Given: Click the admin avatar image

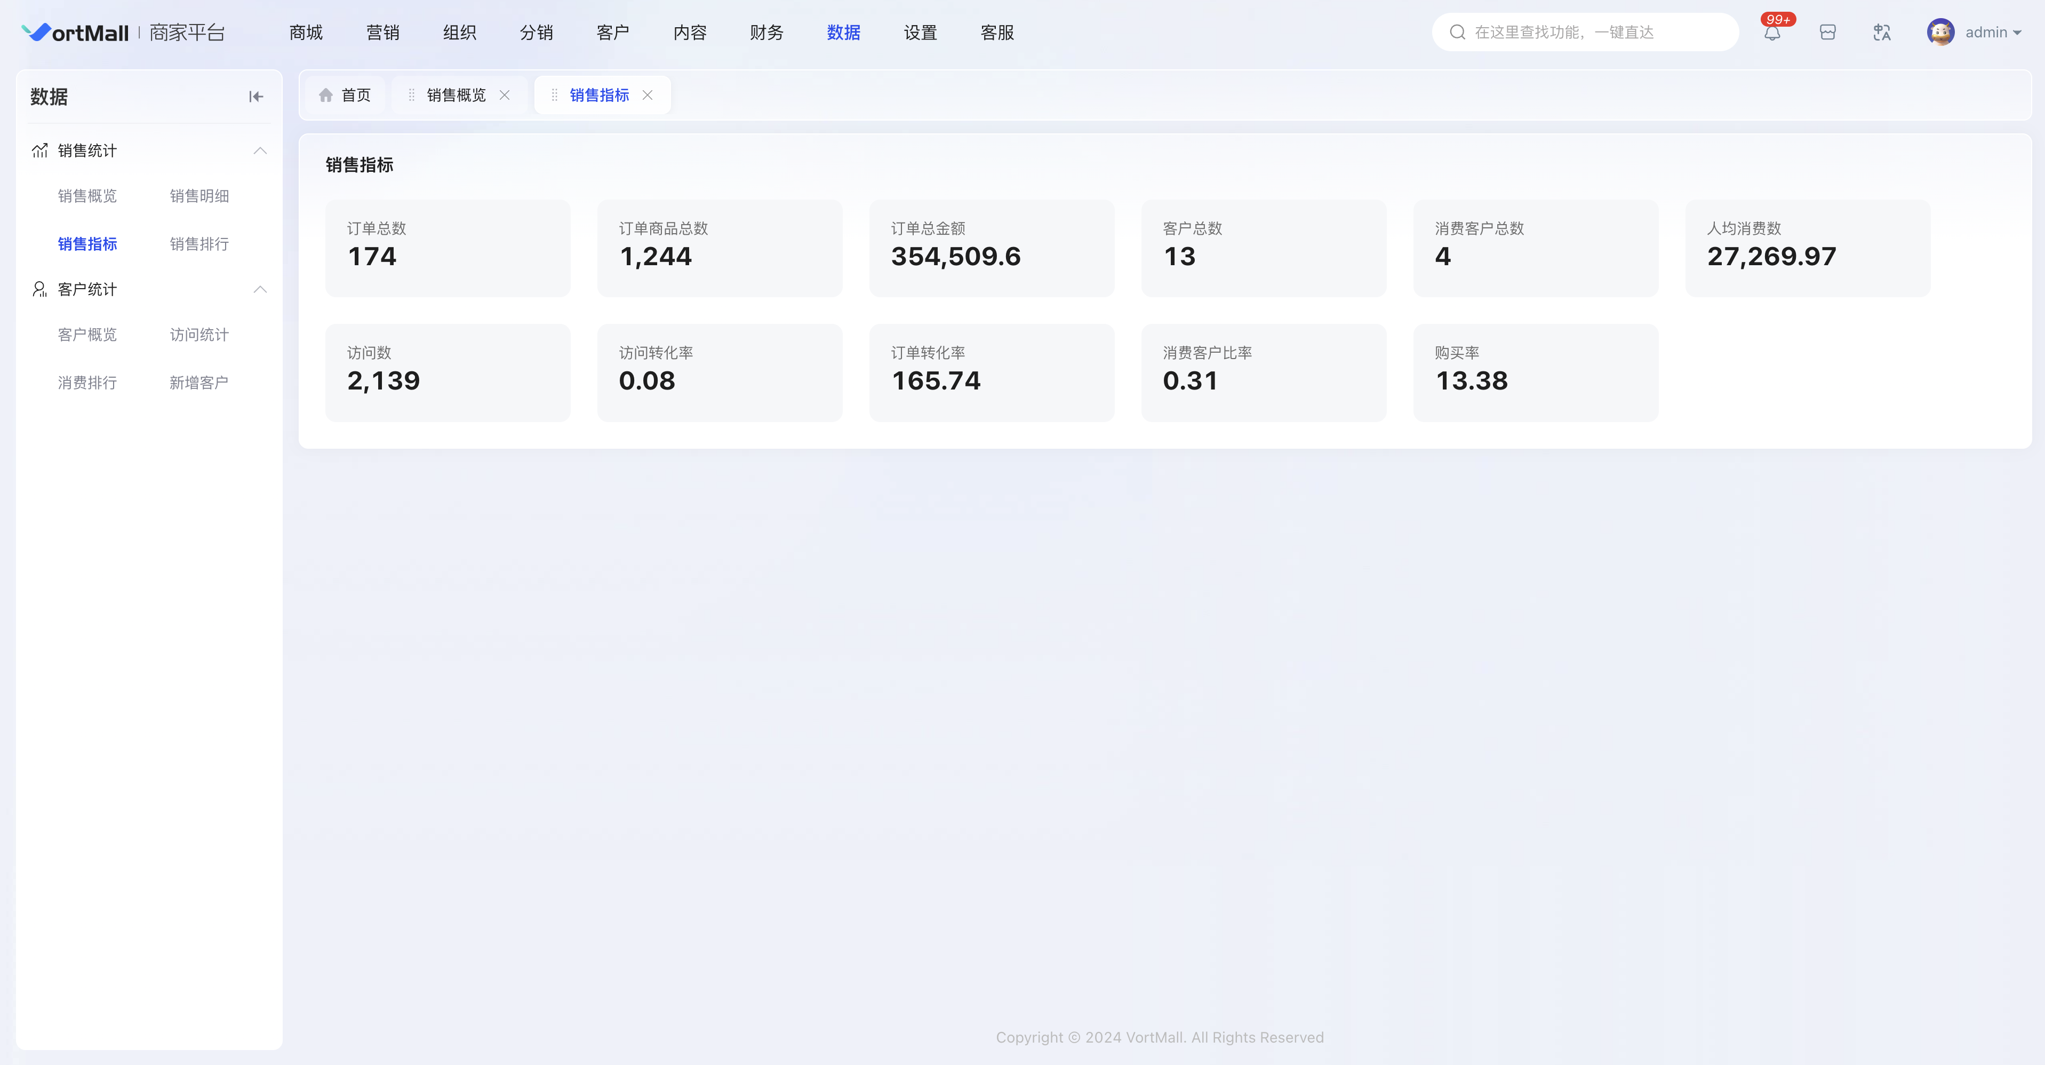Looking at the screenshot, I should click(1940, 33).
